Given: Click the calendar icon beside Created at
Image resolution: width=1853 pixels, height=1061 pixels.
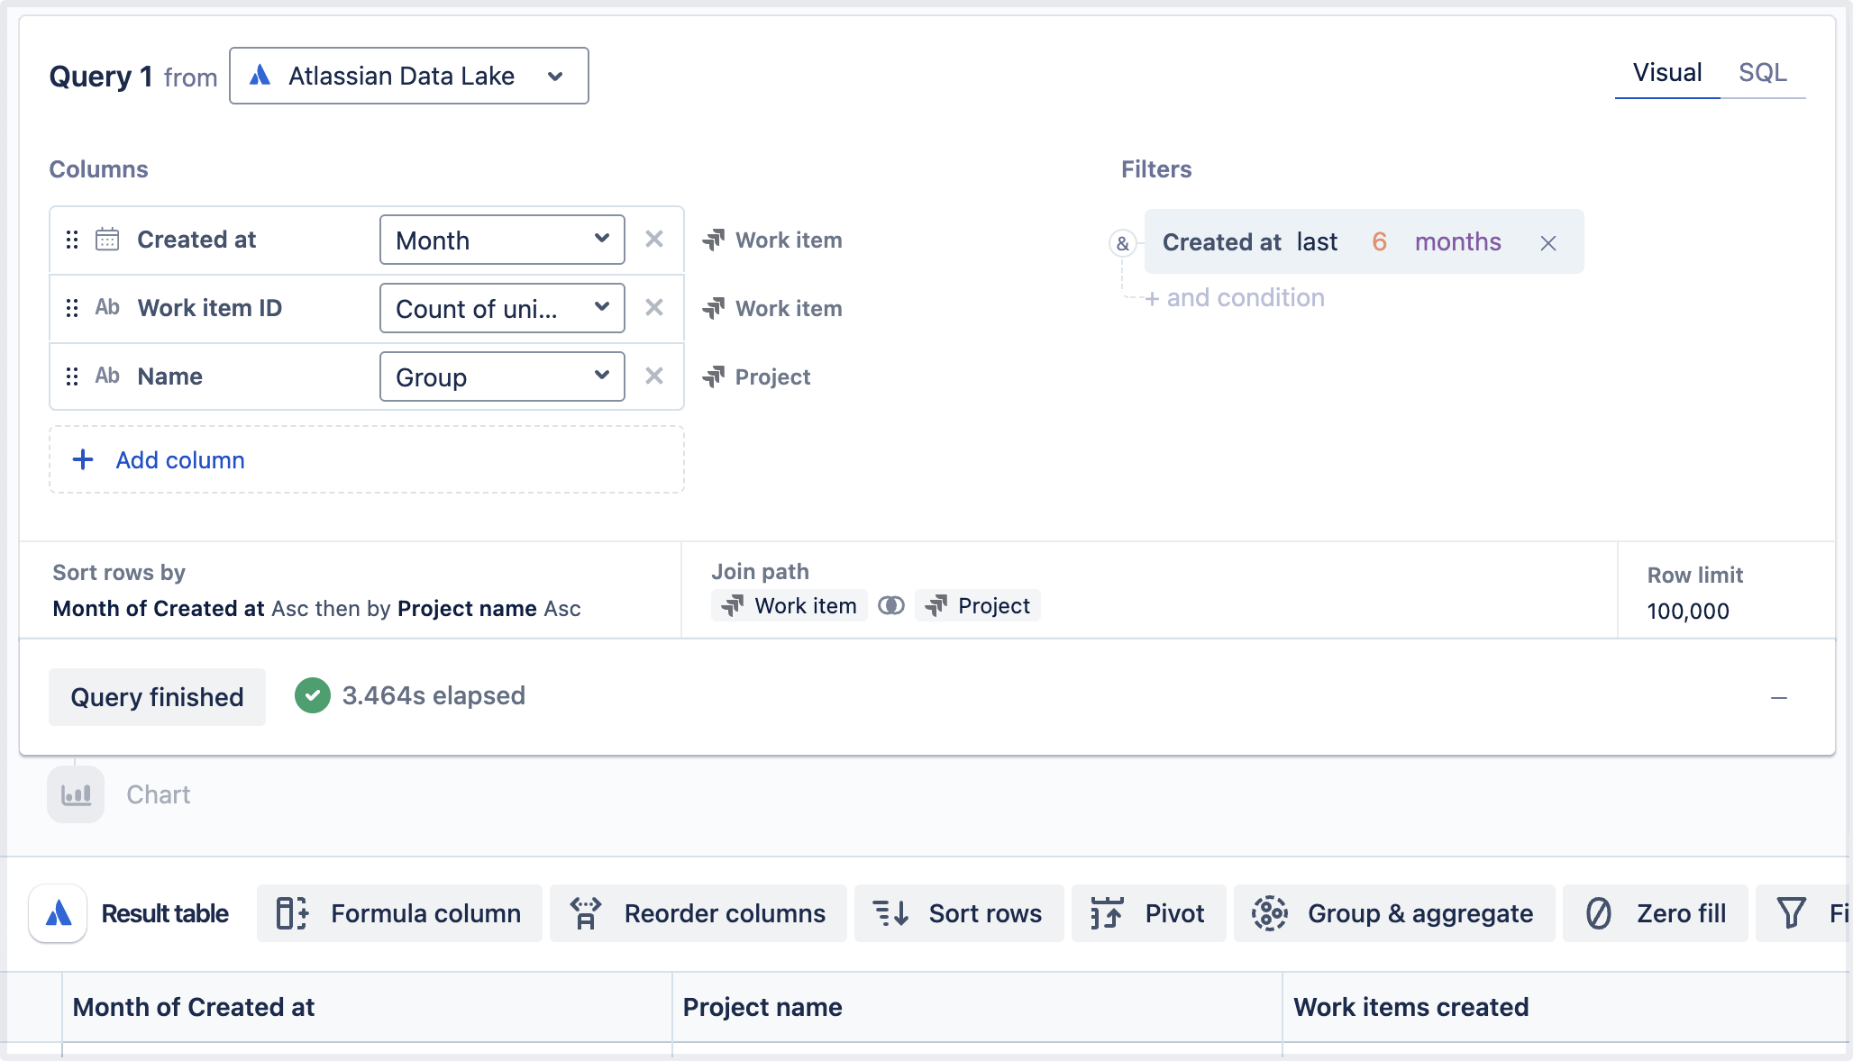Looking at the screenshot, I should coord(107,240).
